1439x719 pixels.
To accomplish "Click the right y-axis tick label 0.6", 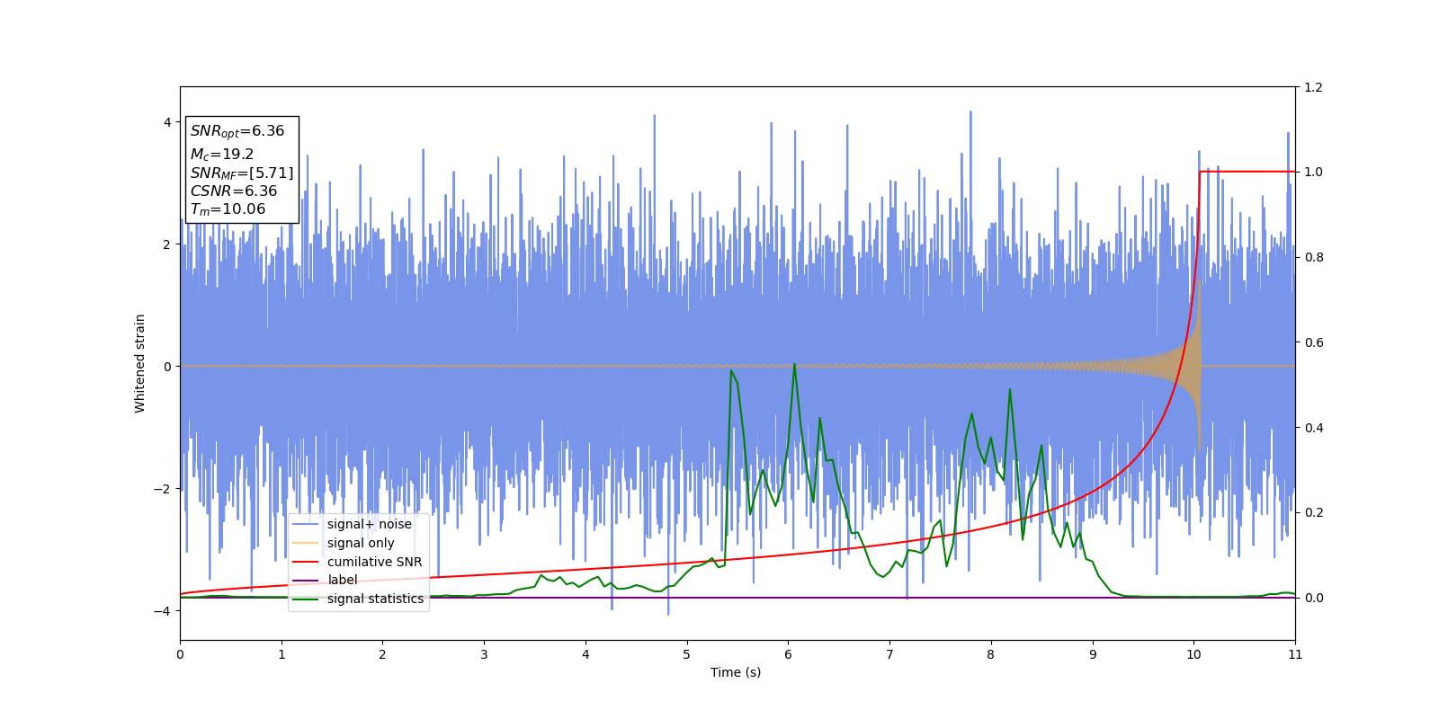I will [1313, 342].
